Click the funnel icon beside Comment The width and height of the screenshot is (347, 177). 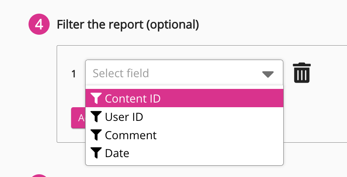(96, 135)
